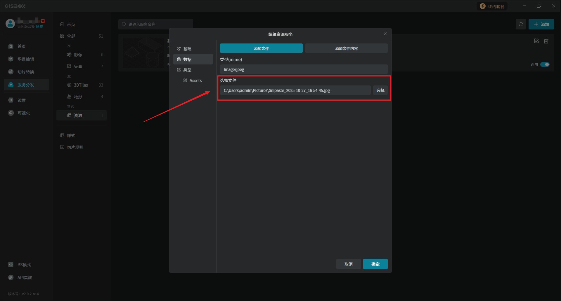The width and height of the screenshot is (561, 301).
Task: Open the 基础 tab in dialog
Action: coord(187,49)
